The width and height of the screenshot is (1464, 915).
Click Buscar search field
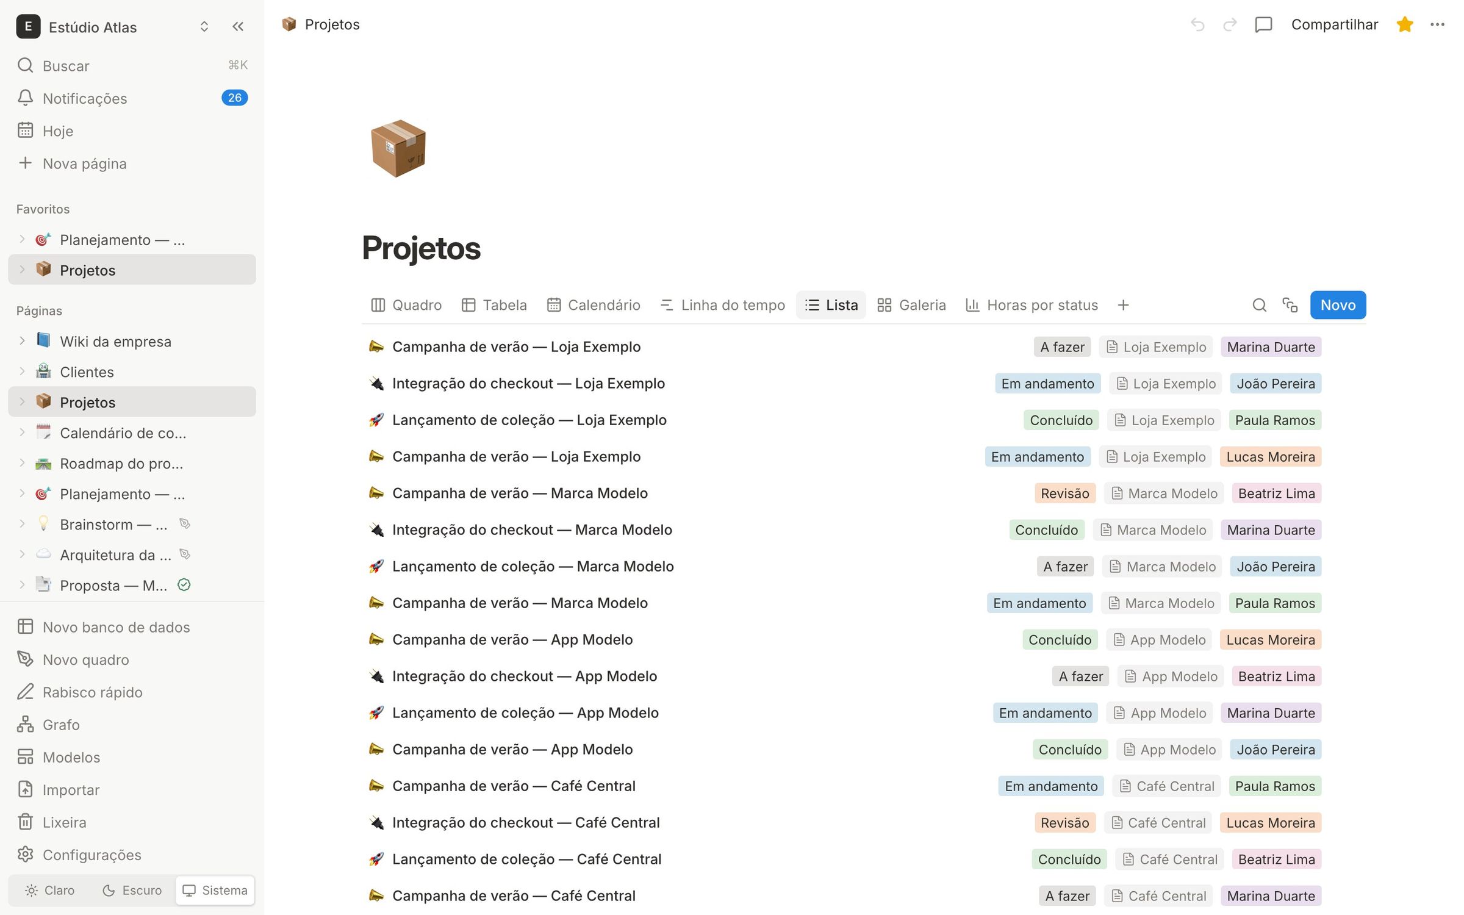pos(132,66)
